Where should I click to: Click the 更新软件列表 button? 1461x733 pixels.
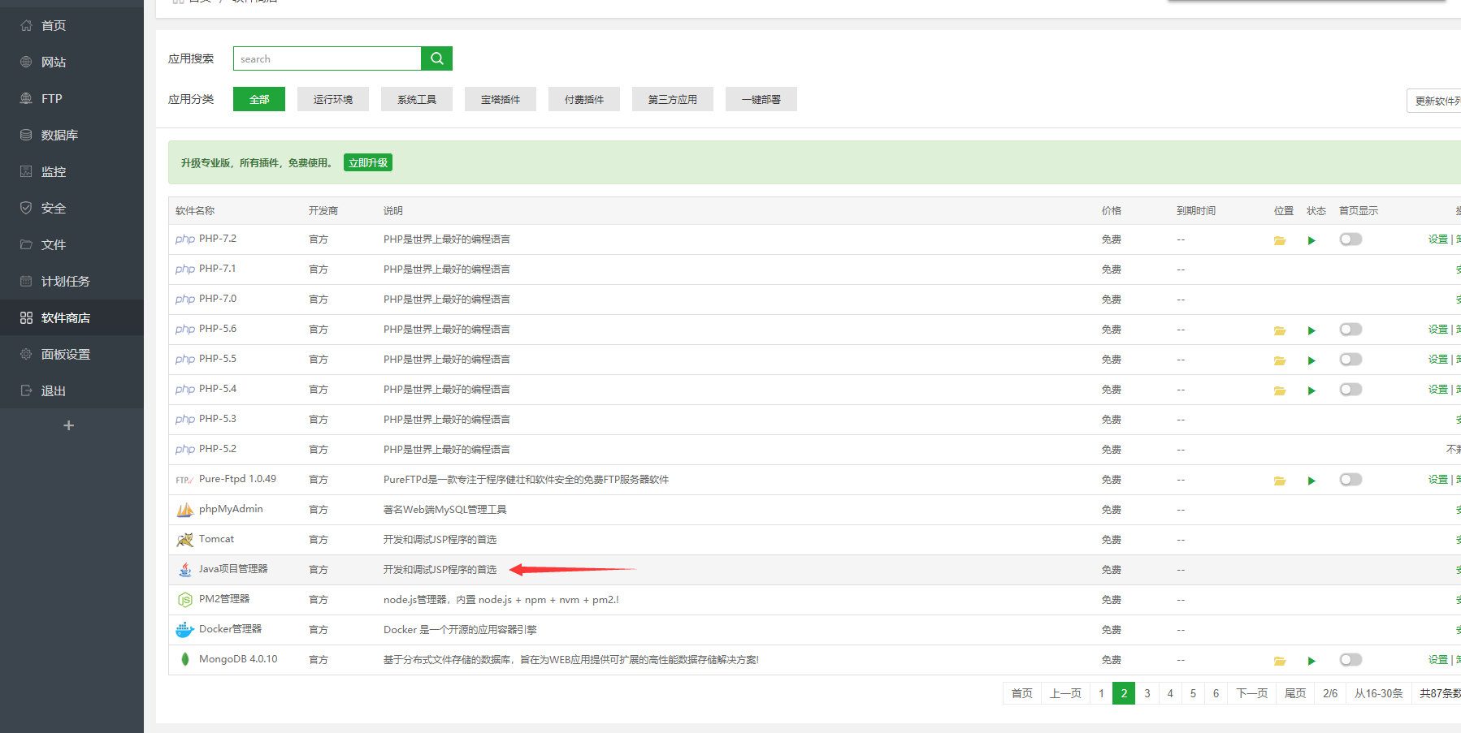point(1435,101)
